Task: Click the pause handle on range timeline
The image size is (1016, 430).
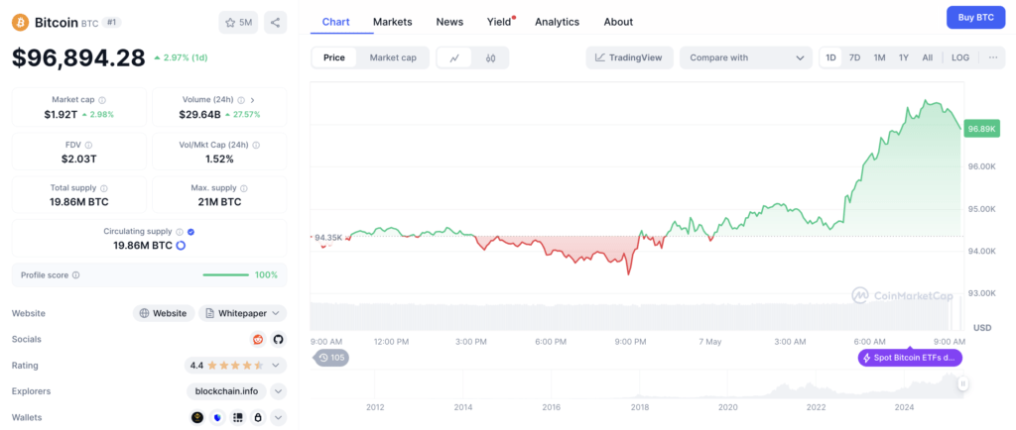Action: point(963,384)
